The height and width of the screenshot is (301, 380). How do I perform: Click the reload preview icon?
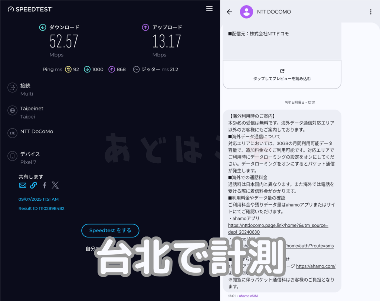point(282,71)
